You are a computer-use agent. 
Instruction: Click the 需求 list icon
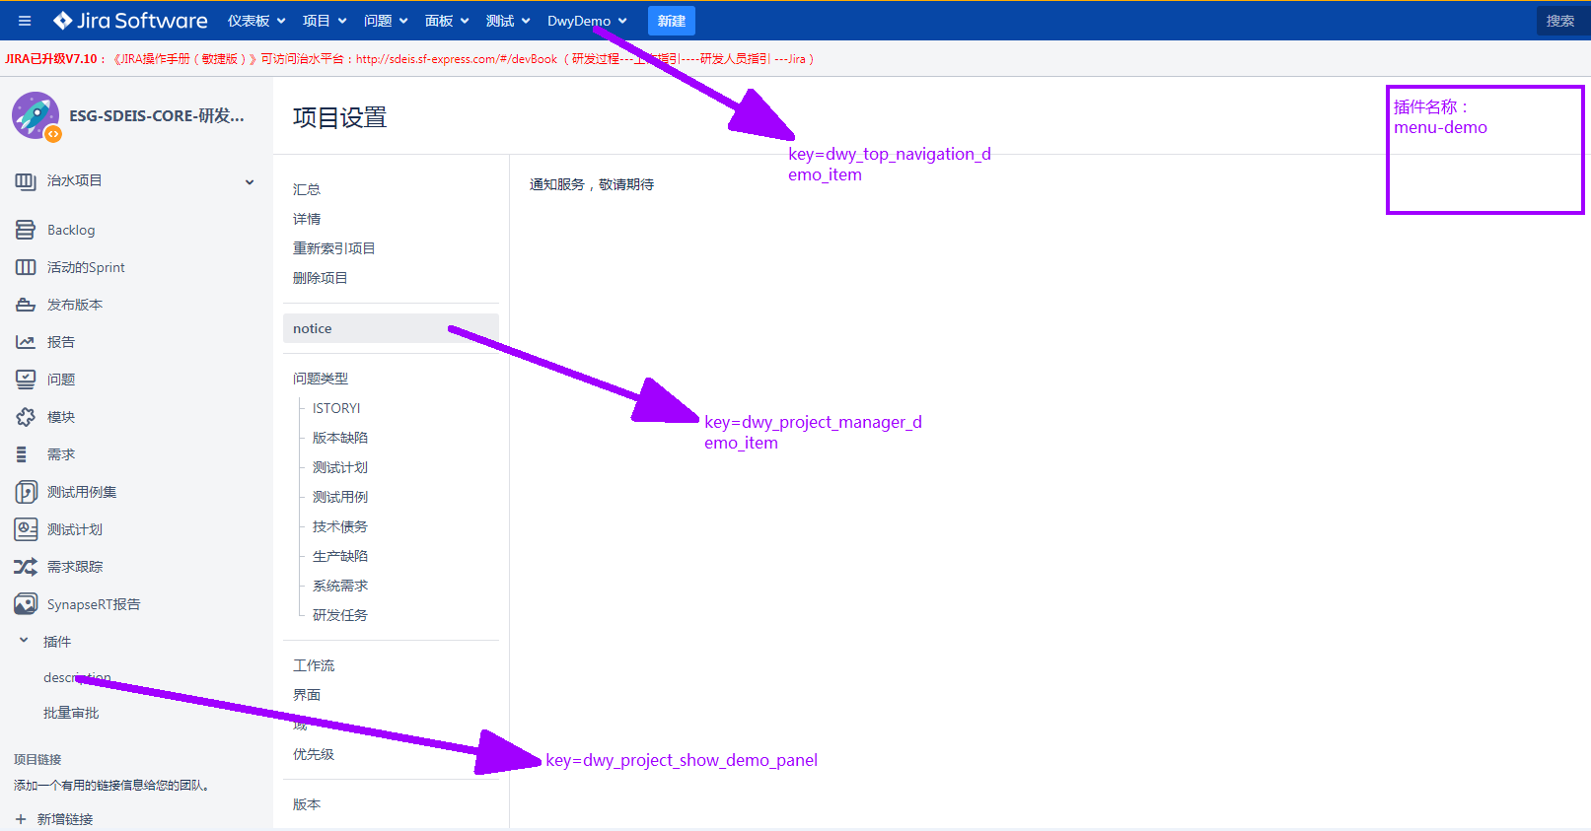(22, 454)
